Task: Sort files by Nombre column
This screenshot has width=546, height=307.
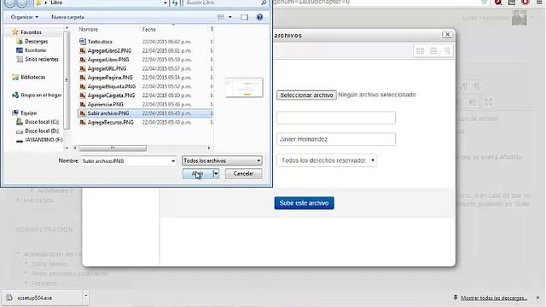Action: click(x=88, y=30)
